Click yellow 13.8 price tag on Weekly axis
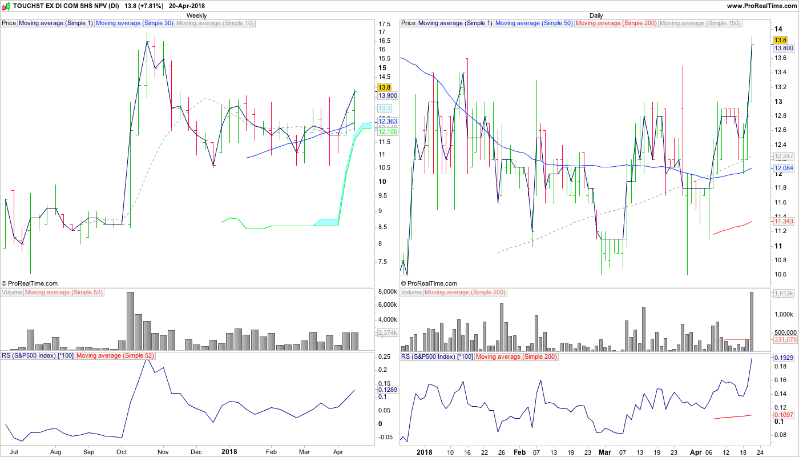This screenshot has width=799, height=457. [384, 87]
